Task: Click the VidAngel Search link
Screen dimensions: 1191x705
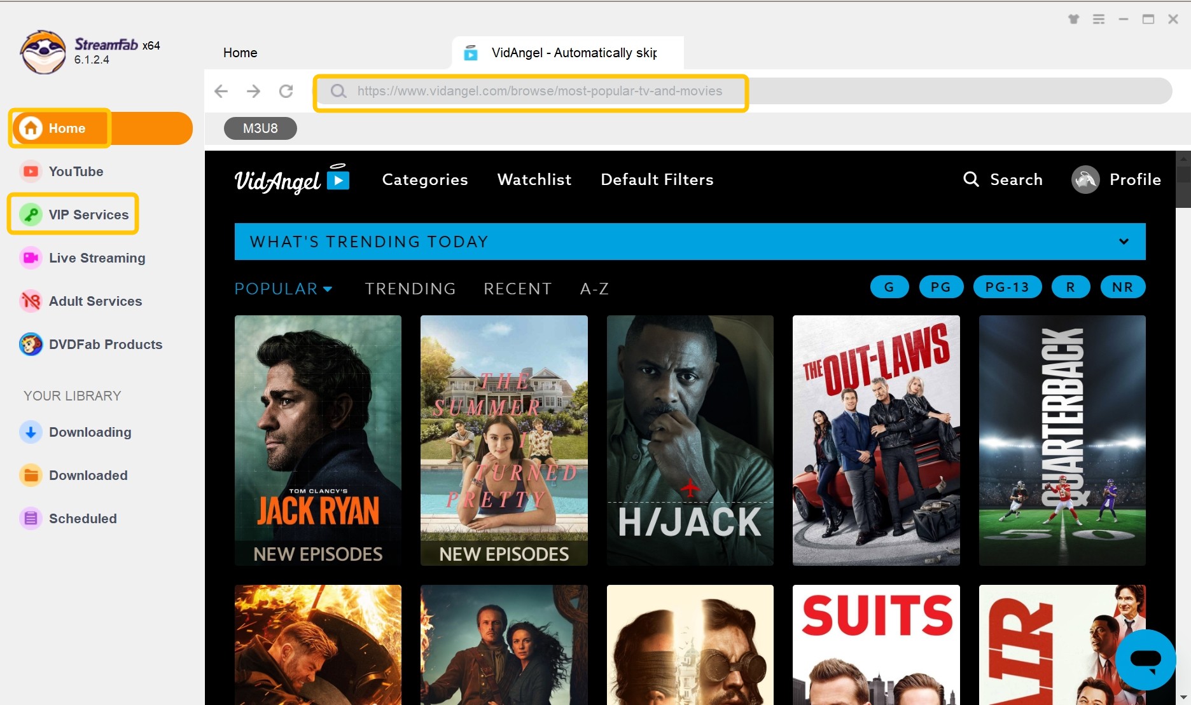Action: (x=1003, y=179)
